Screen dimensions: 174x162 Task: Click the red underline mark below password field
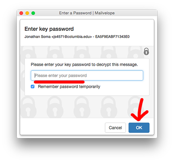click(59, 82)
